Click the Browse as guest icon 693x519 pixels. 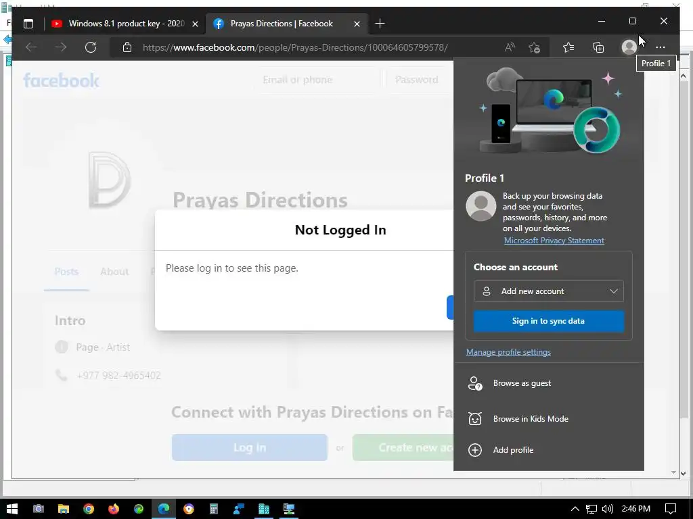(x=475, y=383)
